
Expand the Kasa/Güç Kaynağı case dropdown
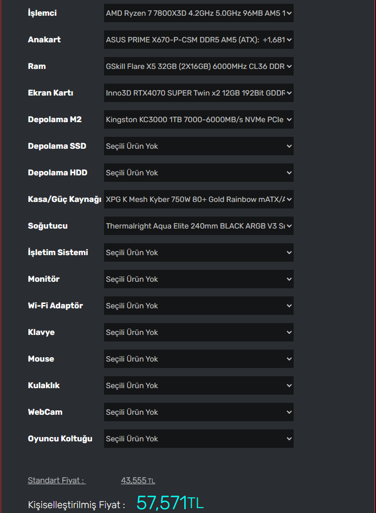198,199
